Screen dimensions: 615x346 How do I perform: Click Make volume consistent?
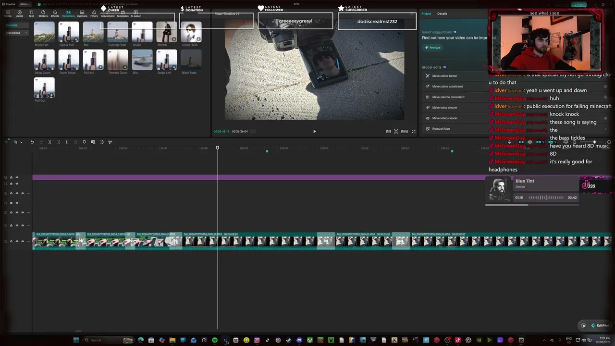tap(448, 97)
